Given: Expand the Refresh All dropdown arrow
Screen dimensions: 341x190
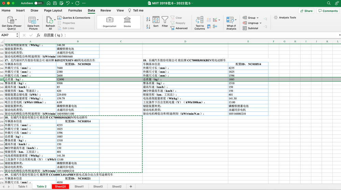Looking at the screenshot, I should 55,20.
